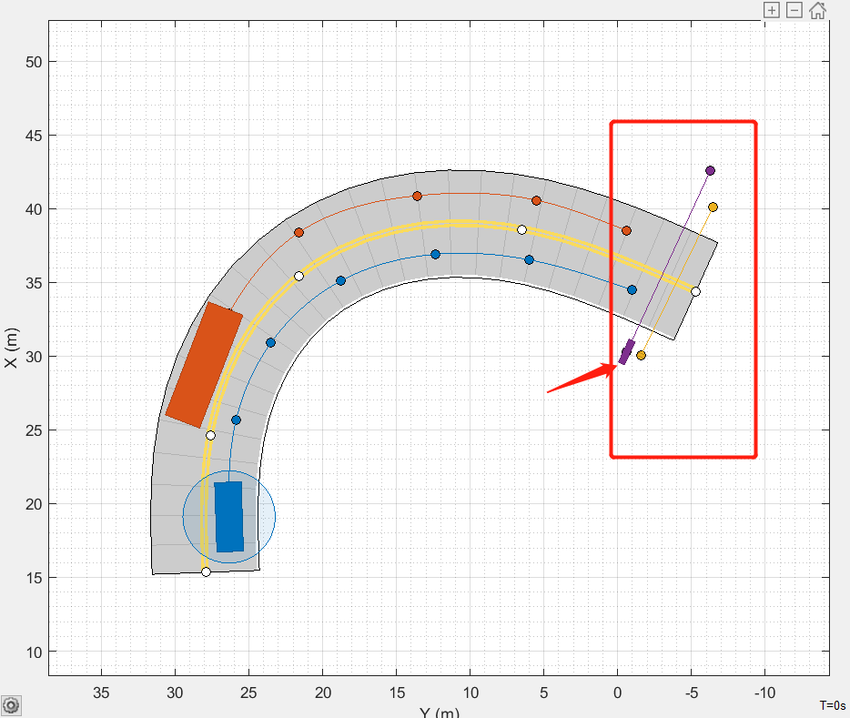Click the 5 tick label
This screenshot has height=718, width=850.
coord(543,693)
